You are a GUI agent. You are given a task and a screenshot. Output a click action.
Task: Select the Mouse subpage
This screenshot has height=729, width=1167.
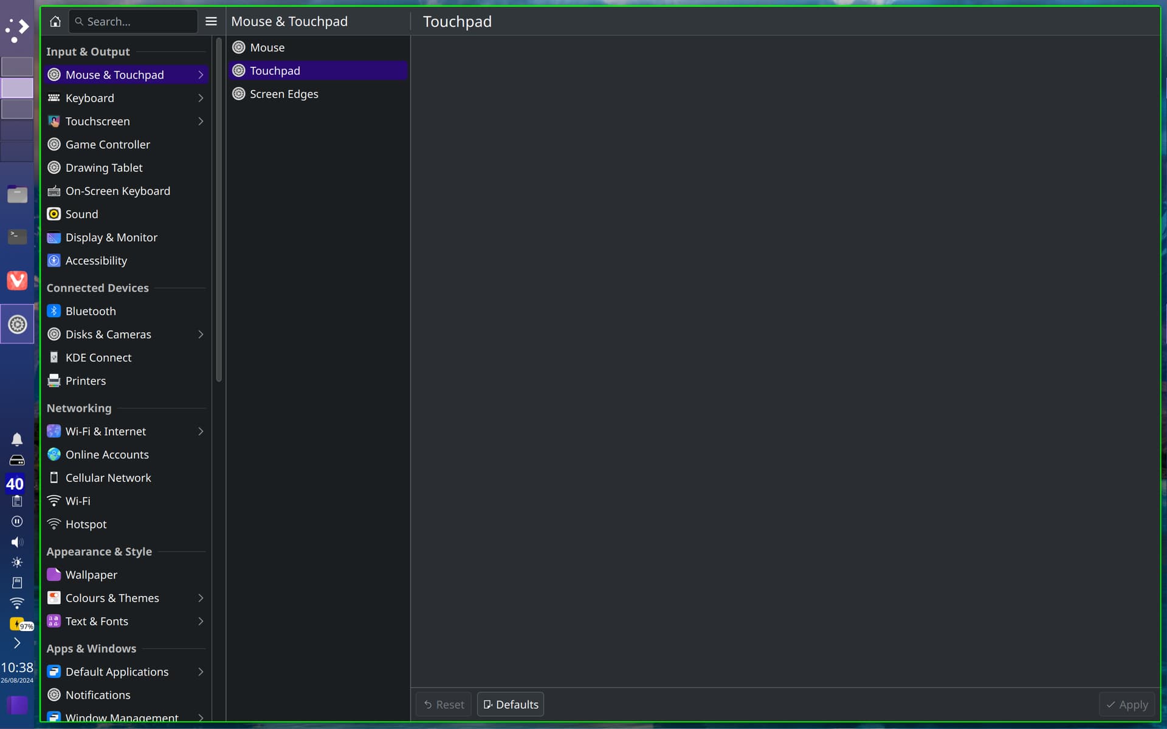[x=318, y=47]
